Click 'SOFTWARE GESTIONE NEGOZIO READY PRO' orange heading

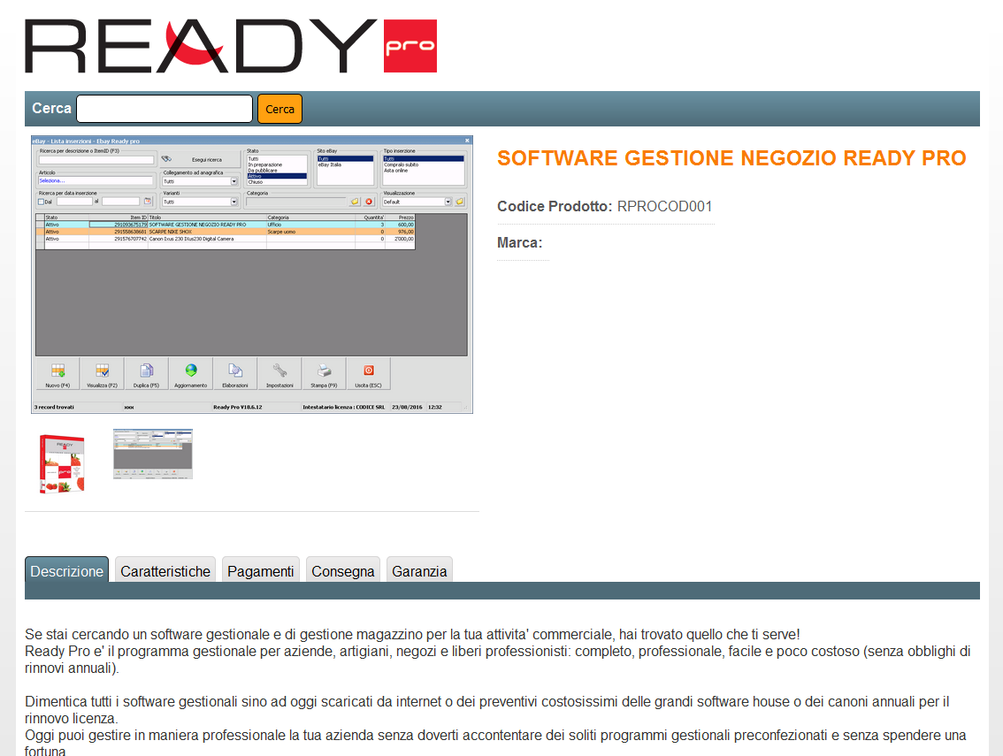pos(731,158)
